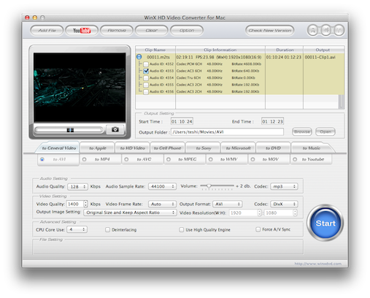Click the Video Quality stepper arrows
This screenshot has width=370, height=298.
tap(85, 204)
